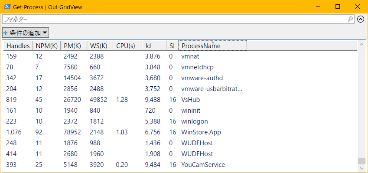Select WUDFHost row with Id 1,908
This screenshot has width=368, height=173.
[x=181, y=154]
